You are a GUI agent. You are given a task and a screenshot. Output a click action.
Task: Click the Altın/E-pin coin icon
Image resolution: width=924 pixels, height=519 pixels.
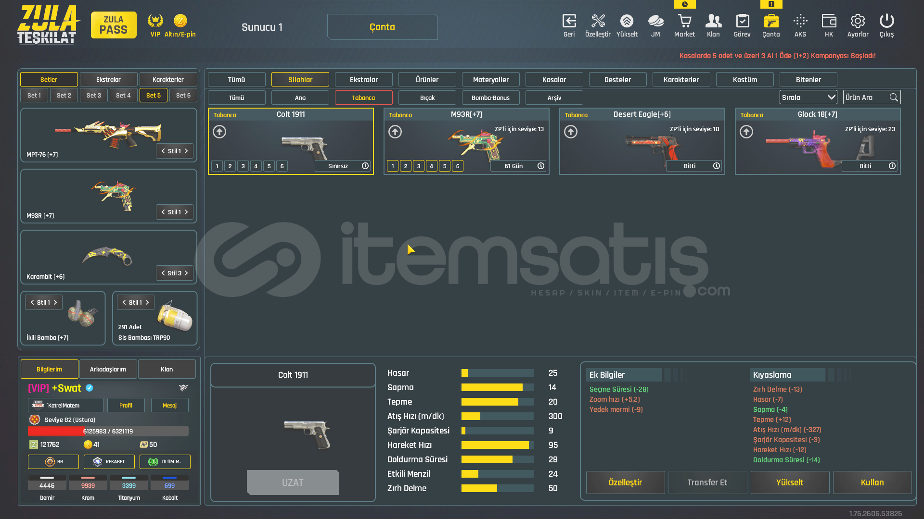pyautogui.click(x=180, y=21)
